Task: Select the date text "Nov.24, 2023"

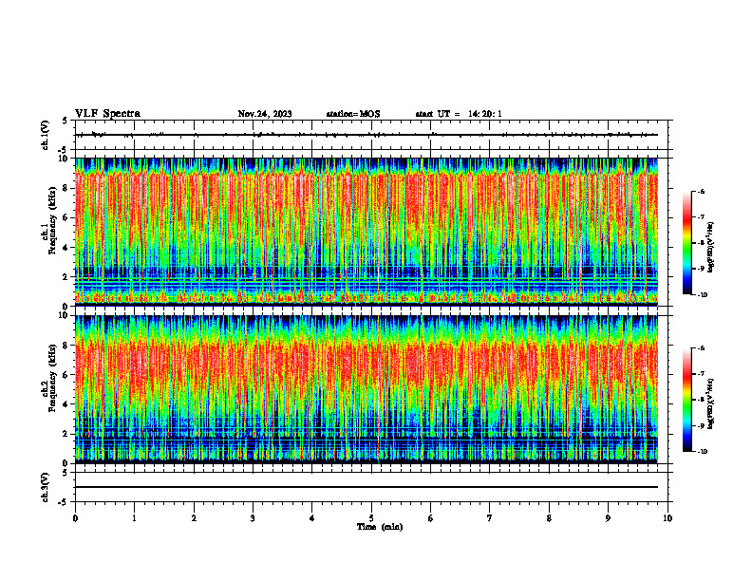Action: click(x=265, y=114)
